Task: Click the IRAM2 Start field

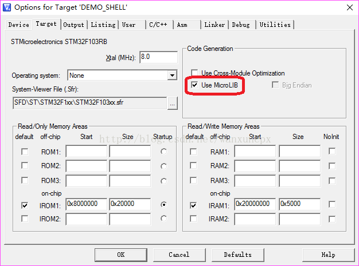Action: point(255,219)
